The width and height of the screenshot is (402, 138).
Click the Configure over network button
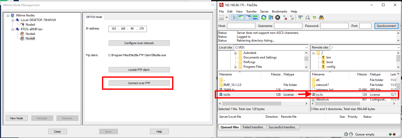[139, 43]
